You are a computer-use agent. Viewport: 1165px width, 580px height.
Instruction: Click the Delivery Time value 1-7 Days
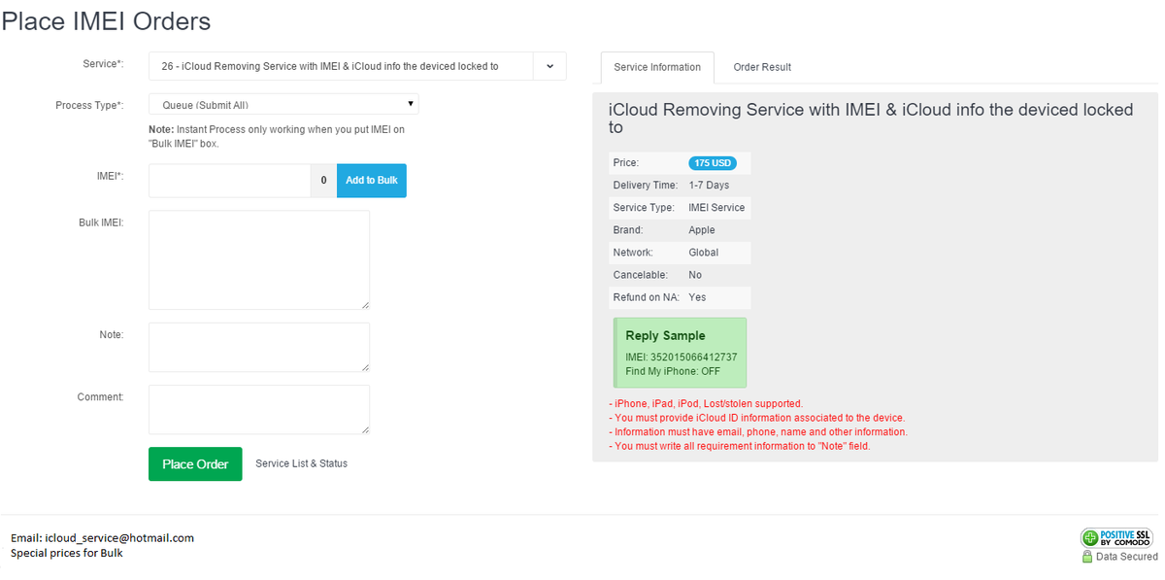[x=709, y=185]
